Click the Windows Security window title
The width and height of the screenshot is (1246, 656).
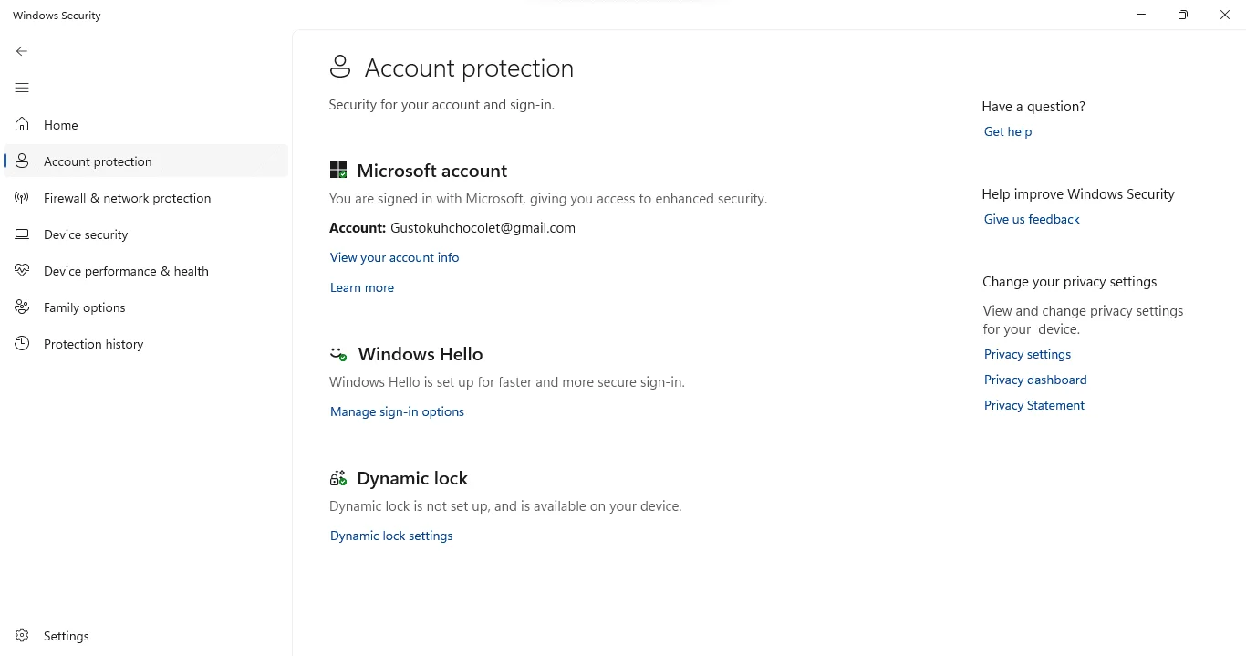coord(57,16)
